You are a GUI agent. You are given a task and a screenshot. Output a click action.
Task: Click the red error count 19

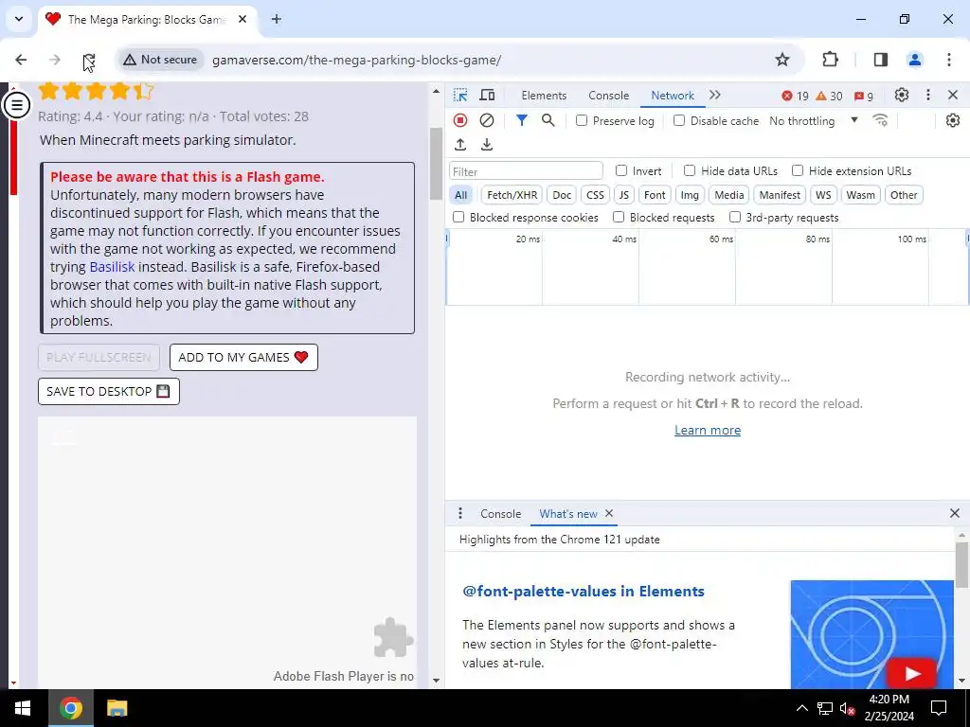[x=795, y=96]
